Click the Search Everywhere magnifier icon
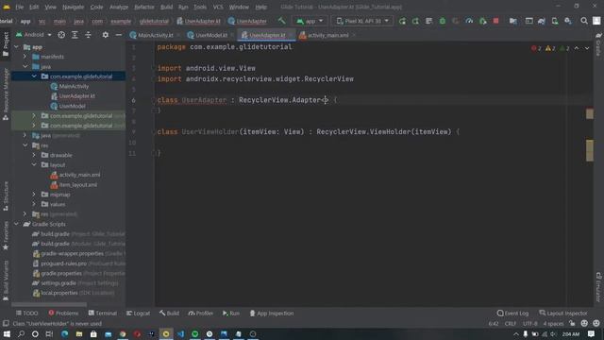This screenshot has height=340, width=604. pos(584,21)
